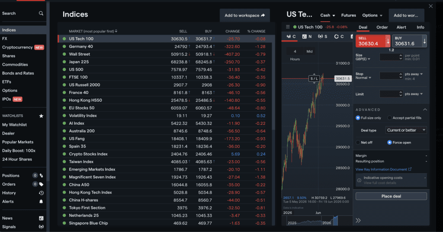443x232 pixels.
Task: Click the down arrow on SELL price button
Action: [x=388, y=41]
